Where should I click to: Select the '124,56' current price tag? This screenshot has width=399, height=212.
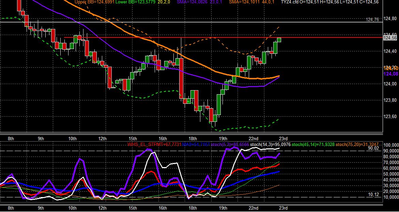[x=390, y=38]
